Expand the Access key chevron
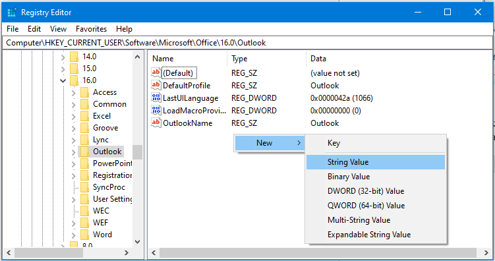 click(x=74, y=93)
